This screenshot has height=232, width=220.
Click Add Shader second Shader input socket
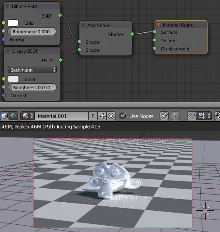pyautogui.click(x=79, y=50)
